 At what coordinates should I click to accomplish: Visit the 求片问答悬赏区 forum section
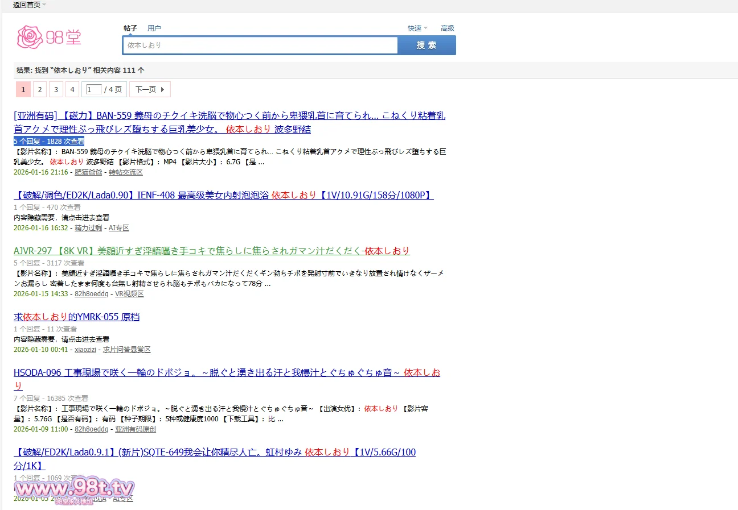click(x=126, y=350)
